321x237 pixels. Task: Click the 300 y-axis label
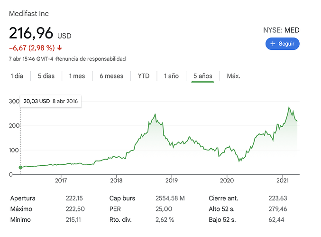pos(14,101)
